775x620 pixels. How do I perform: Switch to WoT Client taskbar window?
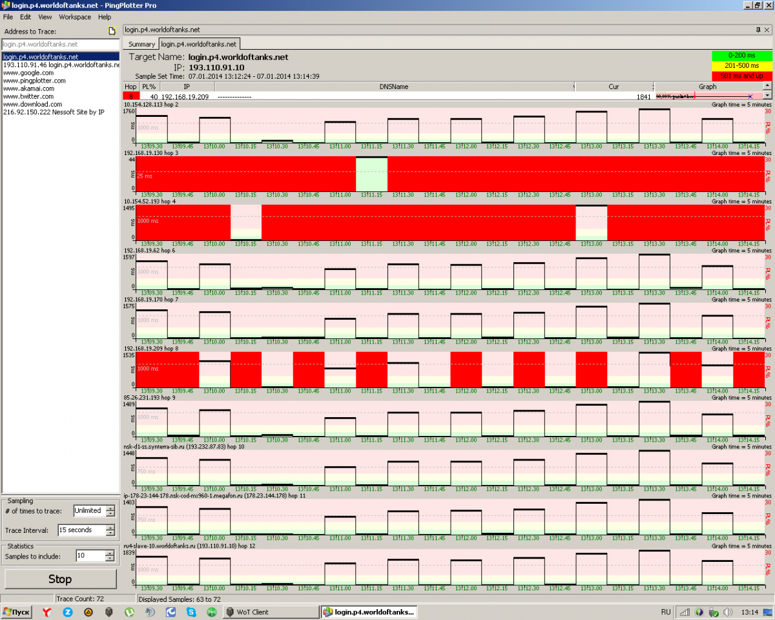point(270,612)
